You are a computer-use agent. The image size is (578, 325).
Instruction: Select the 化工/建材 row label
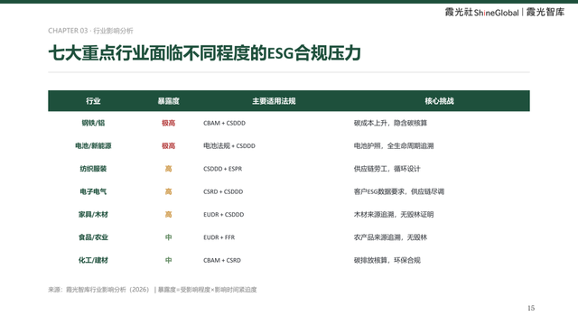[93, 260]
